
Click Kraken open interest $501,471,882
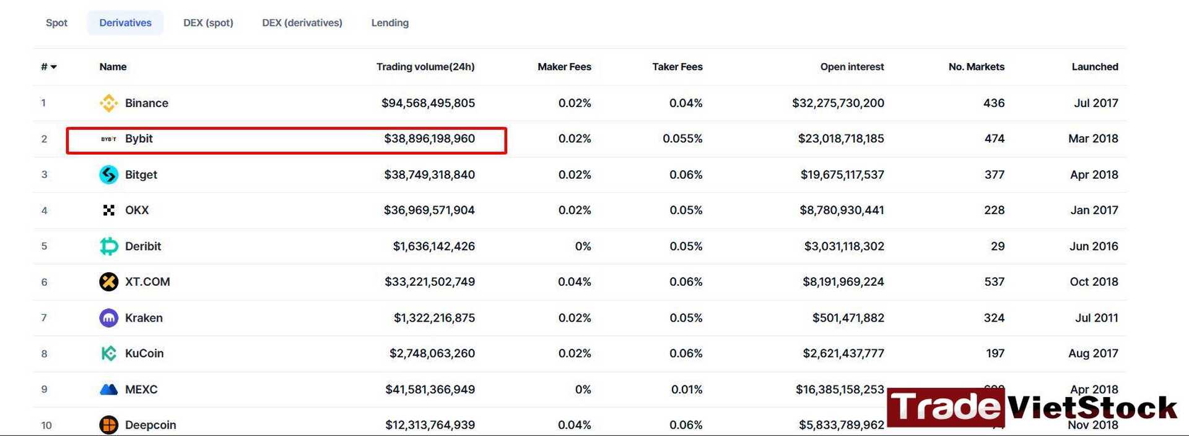pos(848,318)
